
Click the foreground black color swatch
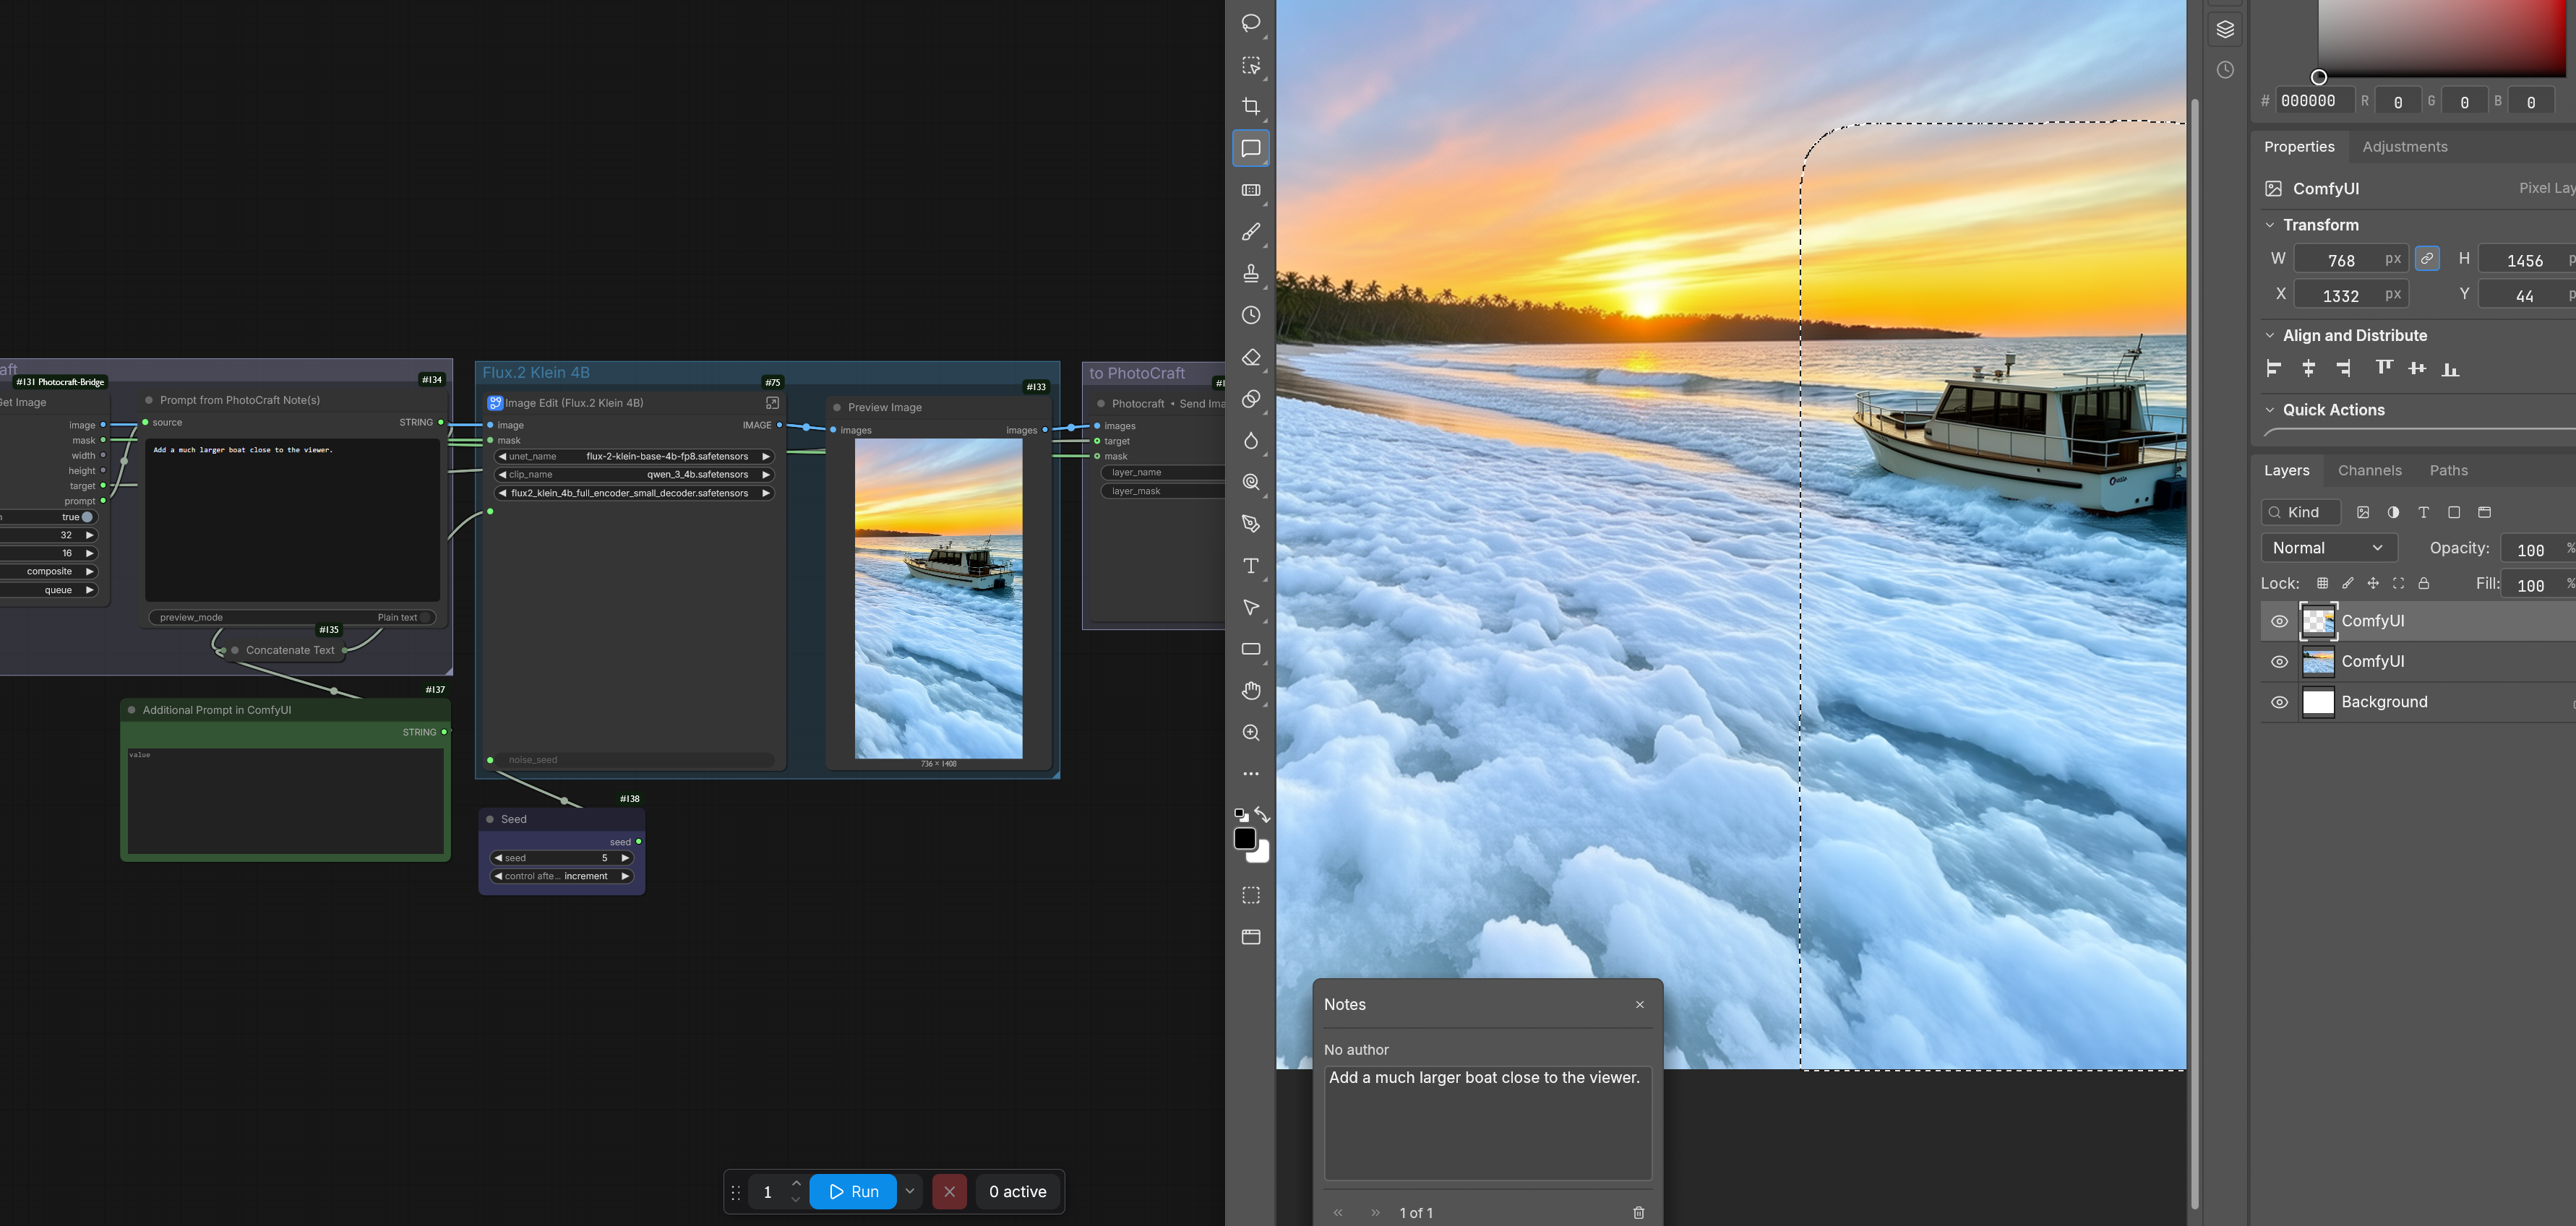click(x=1245, y=838)
